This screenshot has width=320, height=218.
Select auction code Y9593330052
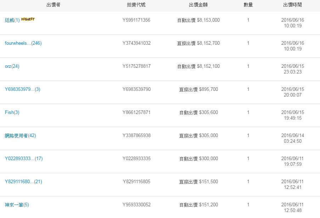pos(136,205)
